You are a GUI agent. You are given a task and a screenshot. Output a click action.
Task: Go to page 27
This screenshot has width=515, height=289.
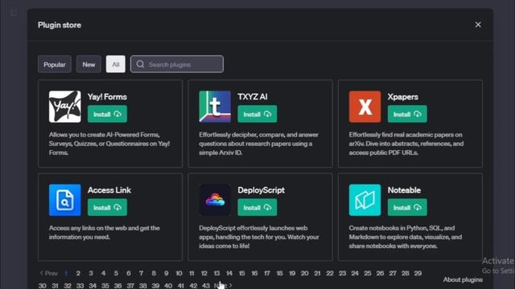tap(393, 273)
